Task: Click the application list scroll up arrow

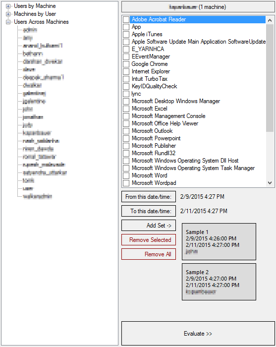Action: pyautogui.click(x=270, y=20)
